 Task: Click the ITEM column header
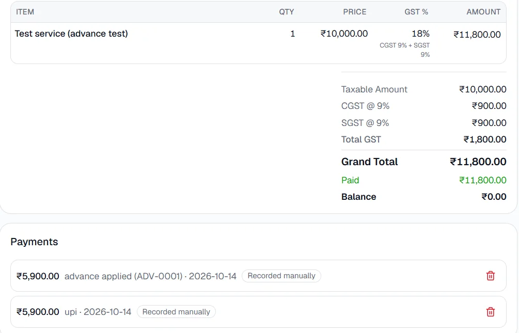25,12
